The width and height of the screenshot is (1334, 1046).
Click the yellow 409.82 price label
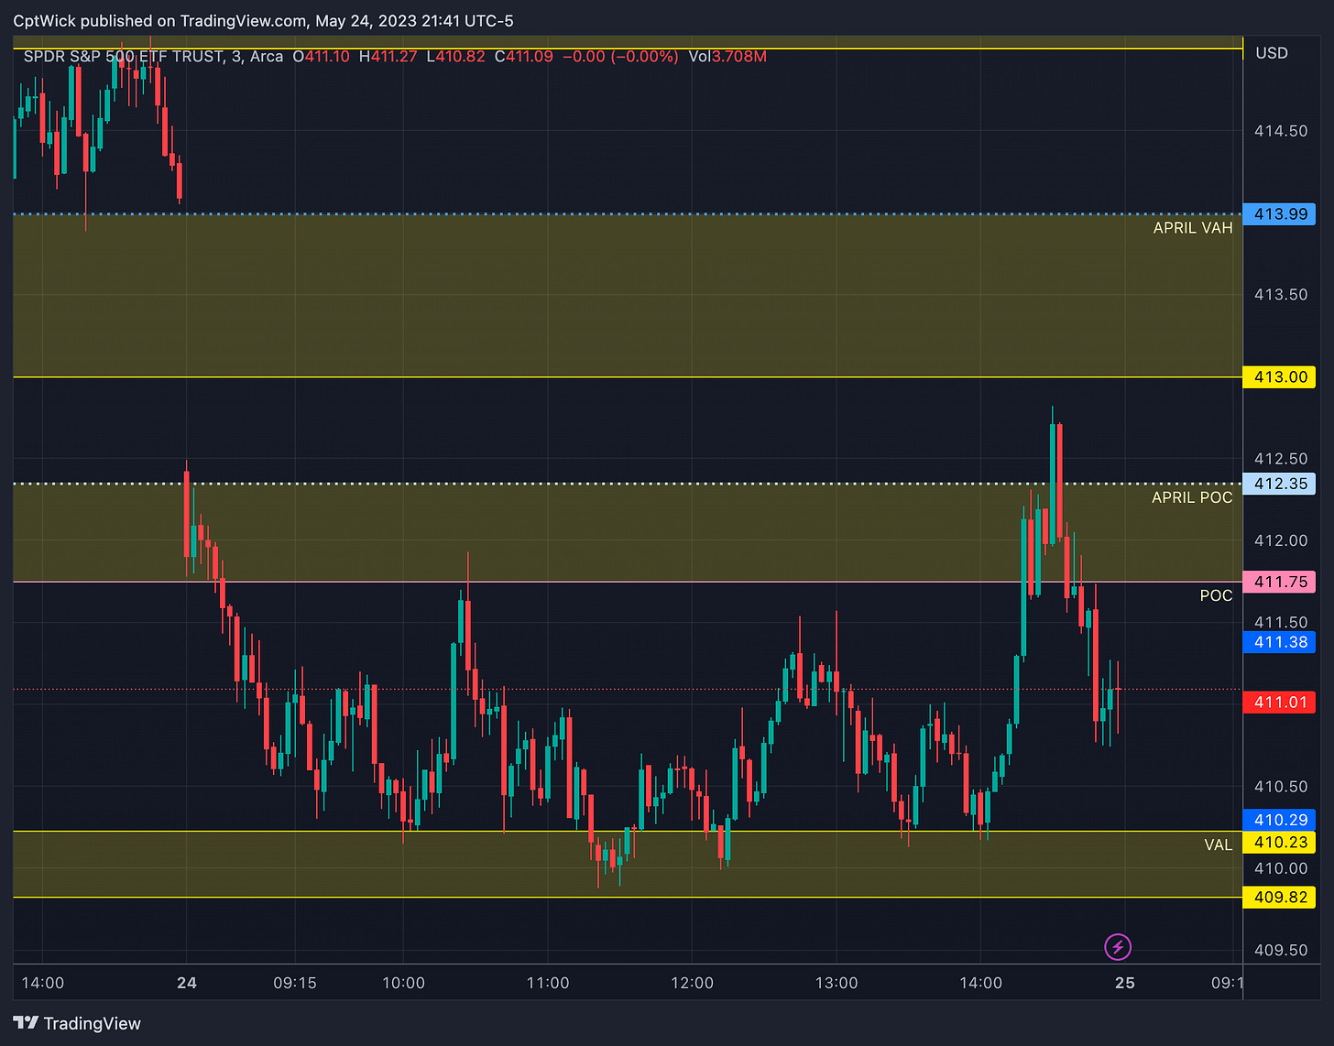tap(1279, 897)
